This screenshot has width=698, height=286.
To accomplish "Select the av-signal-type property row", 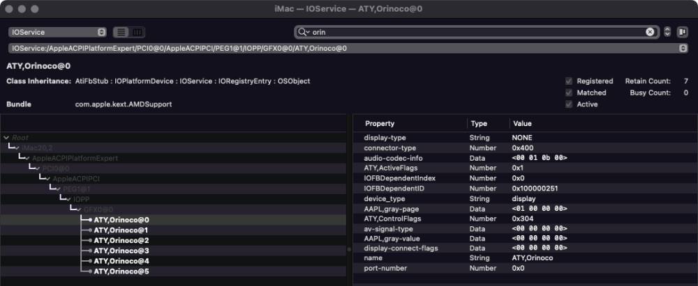I will (526, 229).
